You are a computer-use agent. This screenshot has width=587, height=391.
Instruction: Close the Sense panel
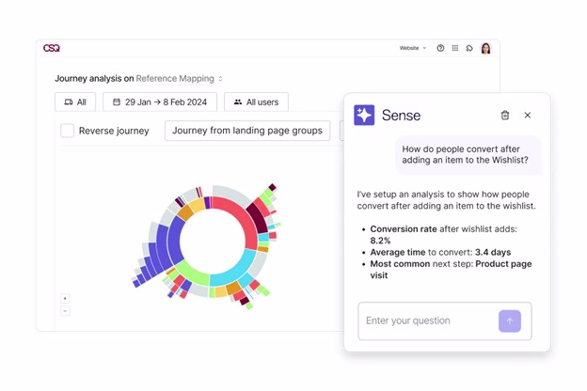click(528, 116)
